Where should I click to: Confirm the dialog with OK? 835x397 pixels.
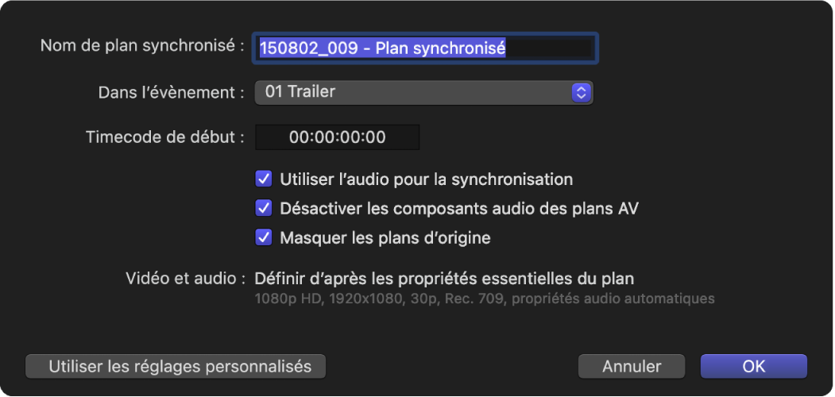[x=753, y=366]
